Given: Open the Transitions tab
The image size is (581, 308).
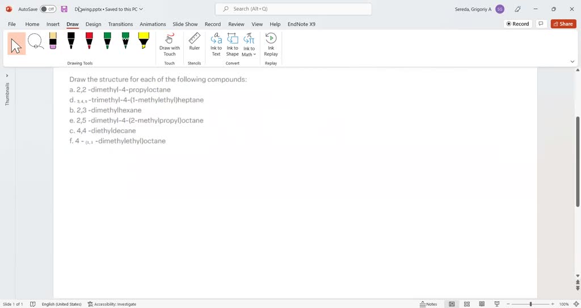Looking at the screenshot, I should 120,24.
